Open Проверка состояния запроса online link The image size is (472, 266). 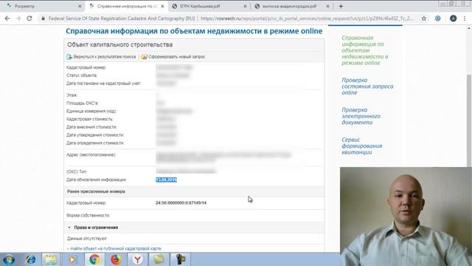367,86
